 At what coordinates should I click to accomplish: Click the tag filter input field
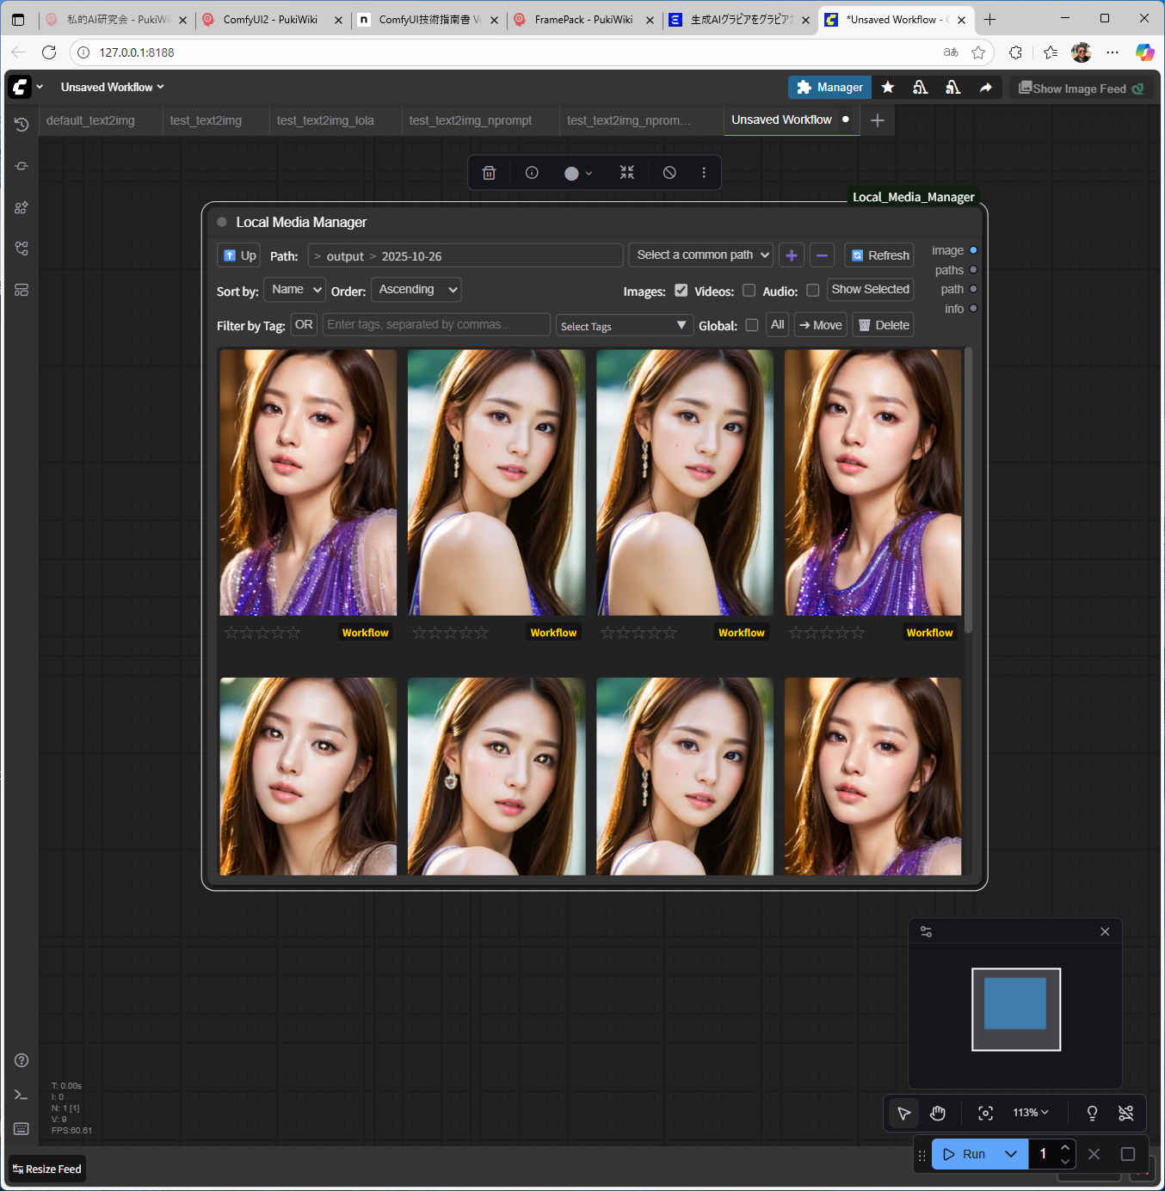436,324
